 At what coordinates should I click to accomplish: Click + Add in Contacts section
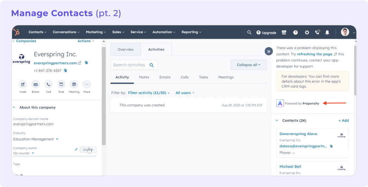(x=344, y=120)
